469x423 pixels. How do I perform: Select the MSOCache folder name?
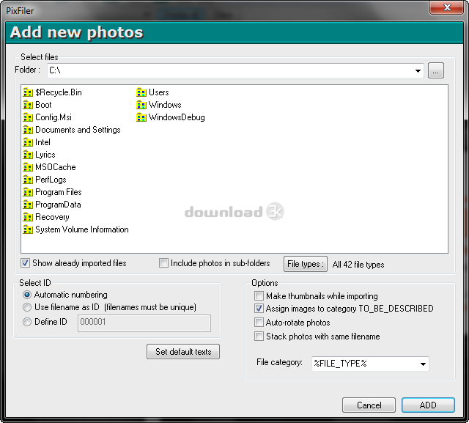pyautogui.click(x=56, y=167)
